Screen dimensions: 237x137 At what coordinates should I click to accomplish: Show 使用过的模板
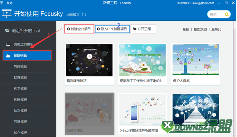[x=23, y=44]
